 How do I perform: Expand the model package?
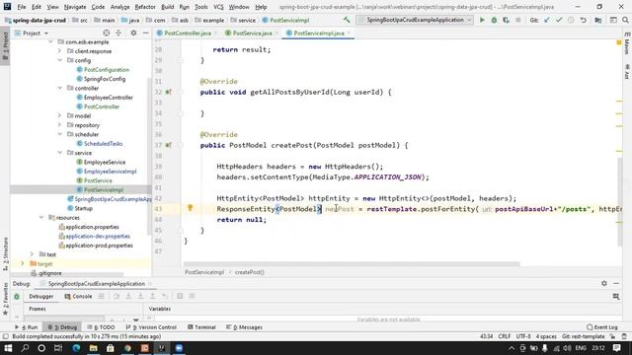[59, 116]
